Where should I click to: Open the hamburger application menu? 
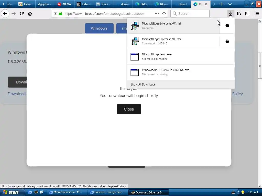coord(257,14)
